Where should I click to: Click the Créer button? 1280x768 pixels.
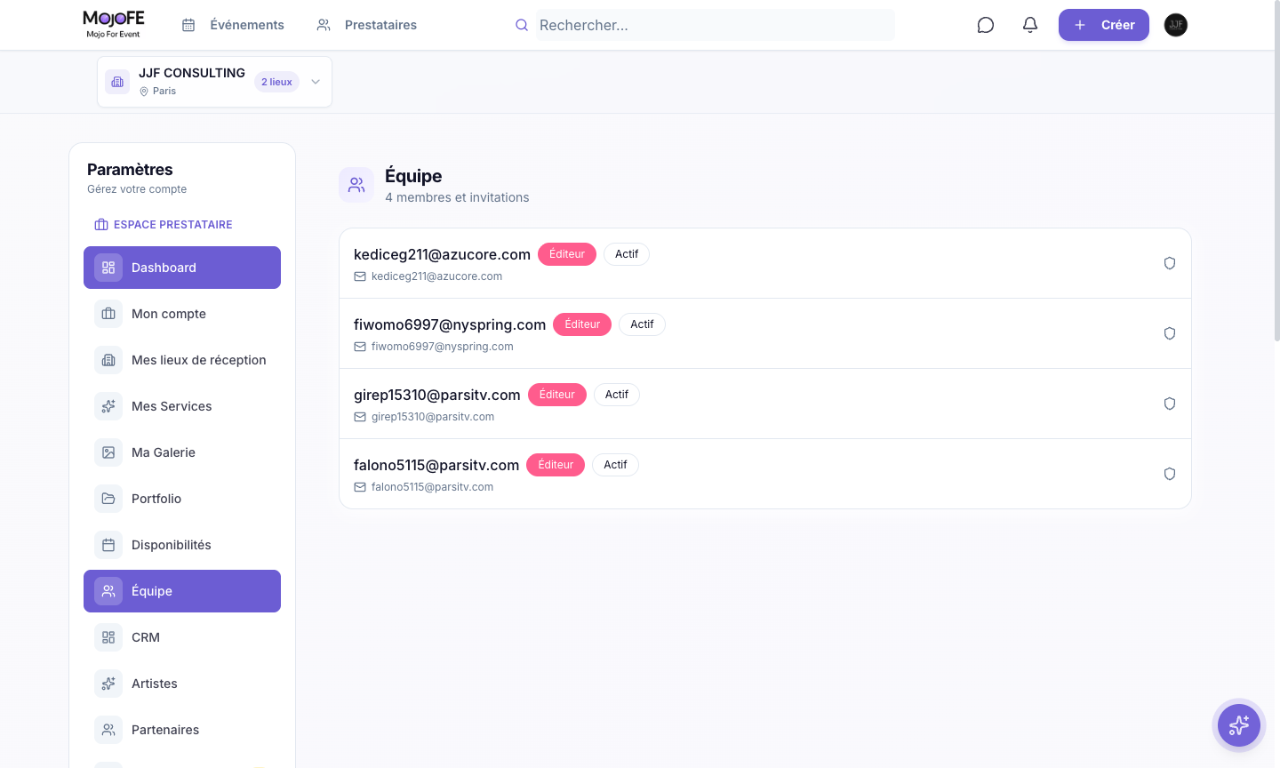[x=1104, y=25]
